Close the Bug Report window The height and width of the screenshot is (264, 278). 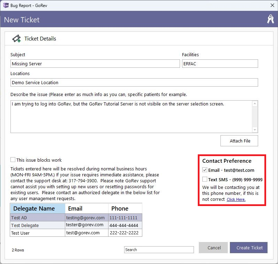[x=272, y=5]
